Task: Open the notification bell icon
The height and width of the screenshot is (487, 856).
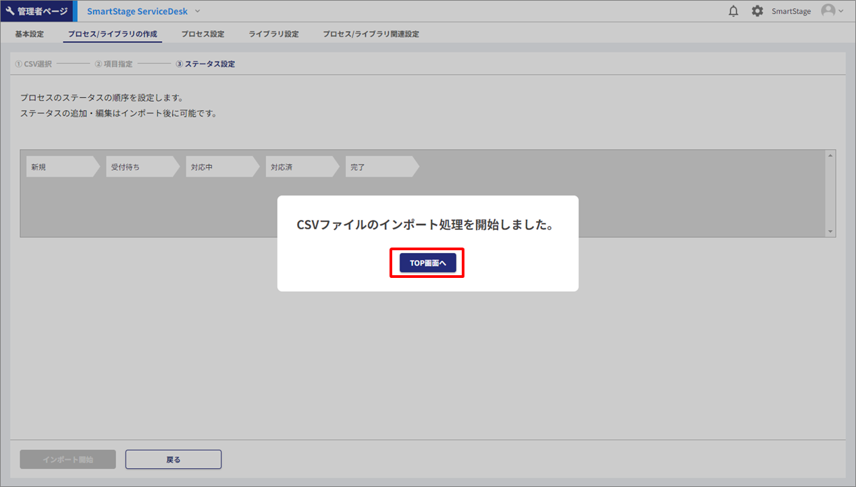Action: (734, 11)
